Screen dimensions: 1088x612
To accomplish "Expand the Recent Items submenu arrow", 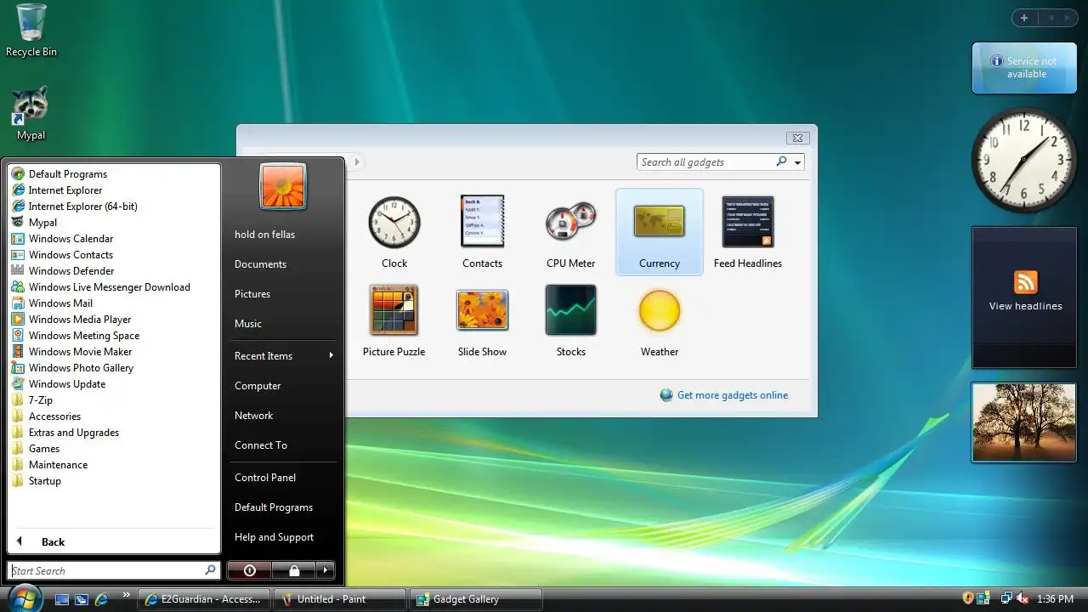I will point(331,355).
